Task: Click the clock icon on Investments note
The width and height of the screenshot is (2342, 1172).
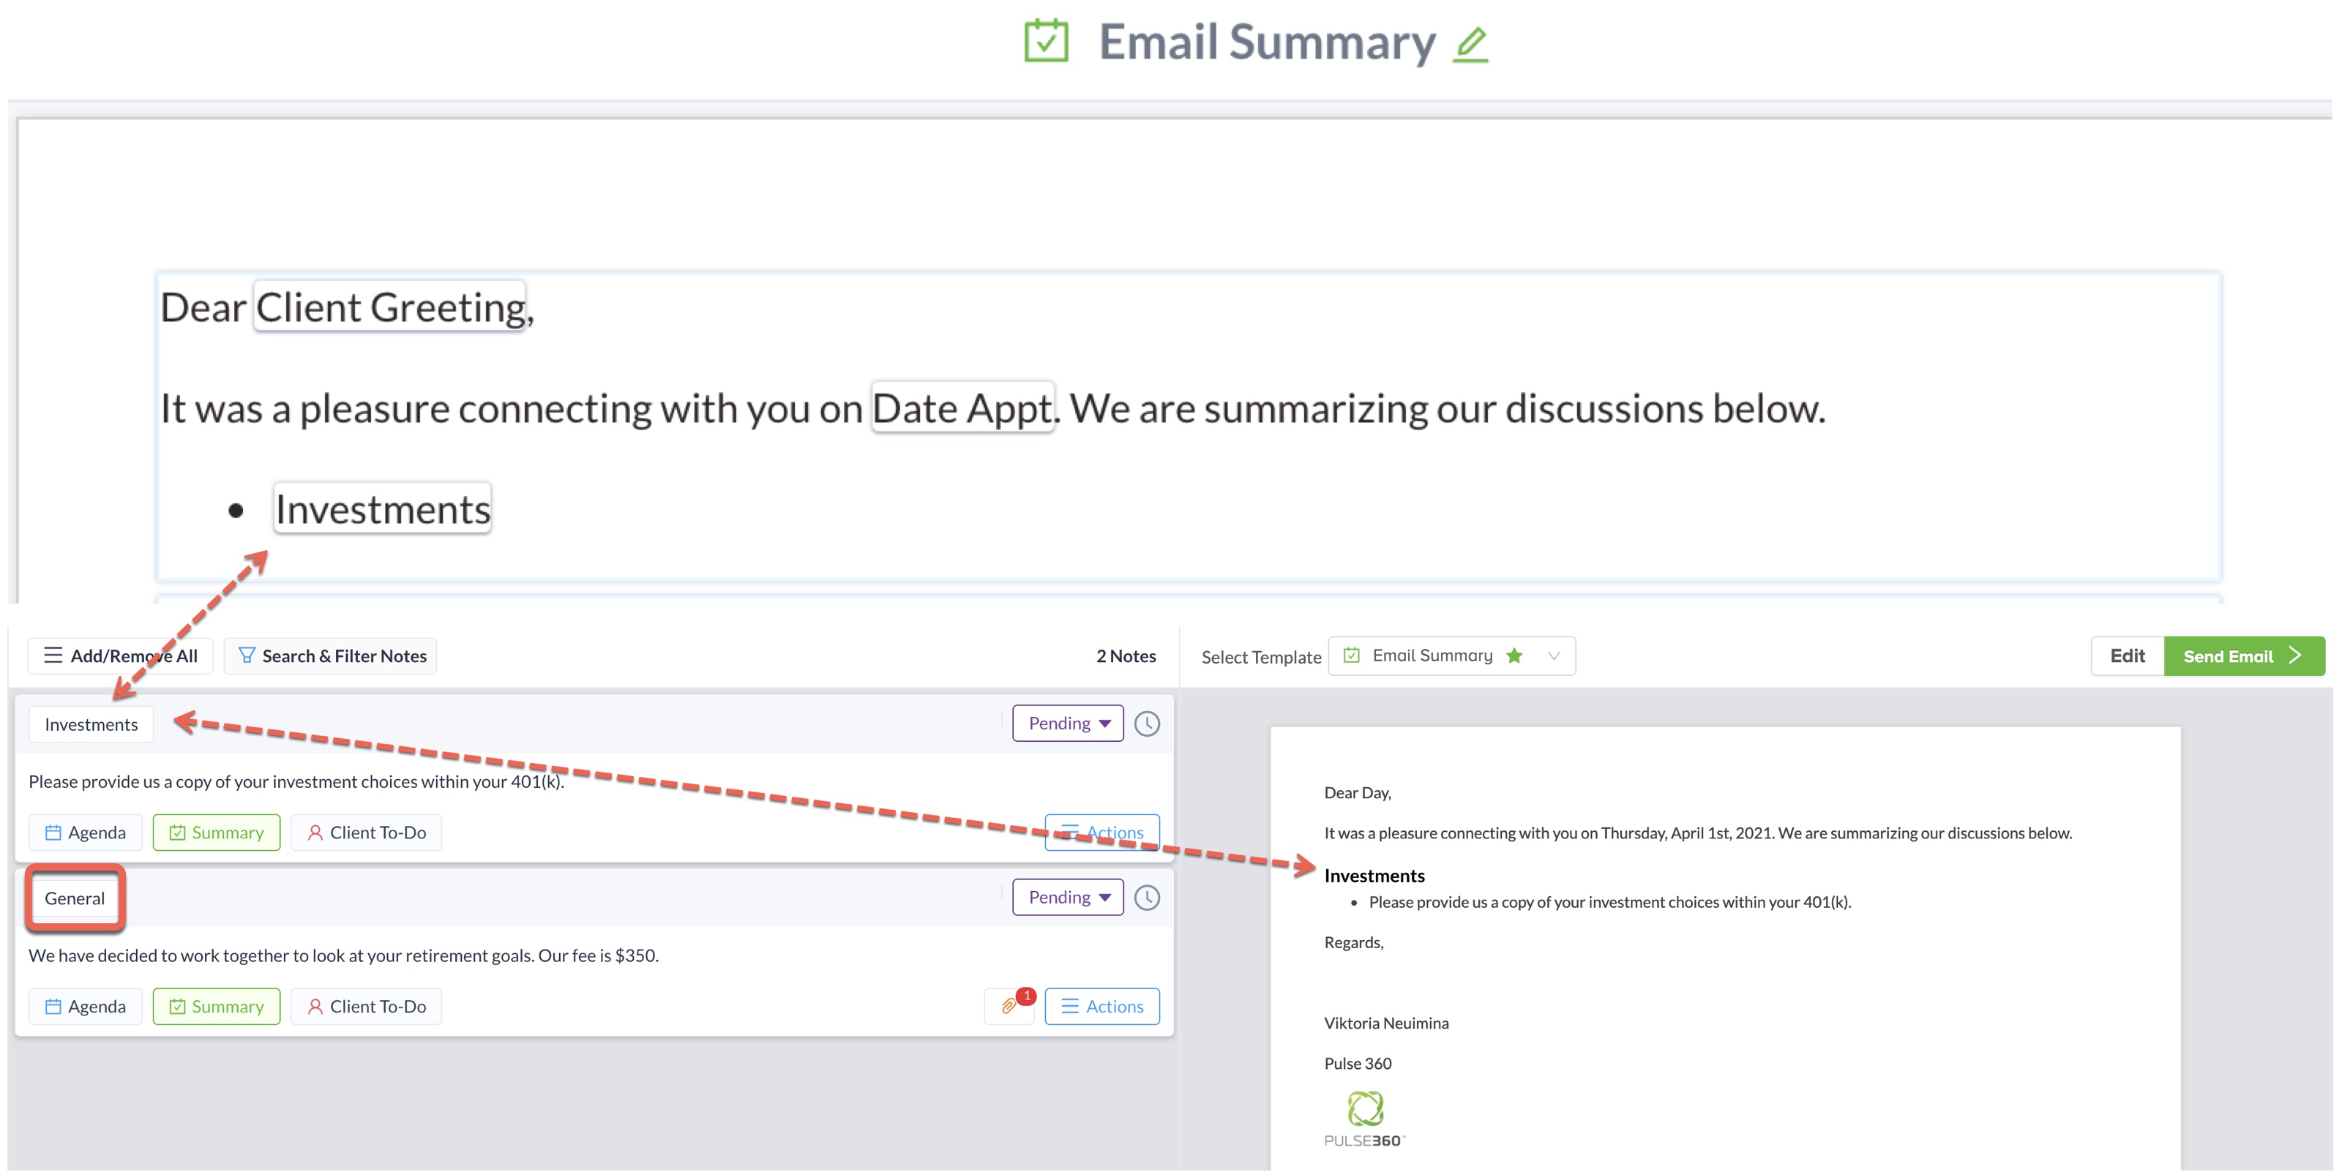Action: click(x=1146, y=724)
